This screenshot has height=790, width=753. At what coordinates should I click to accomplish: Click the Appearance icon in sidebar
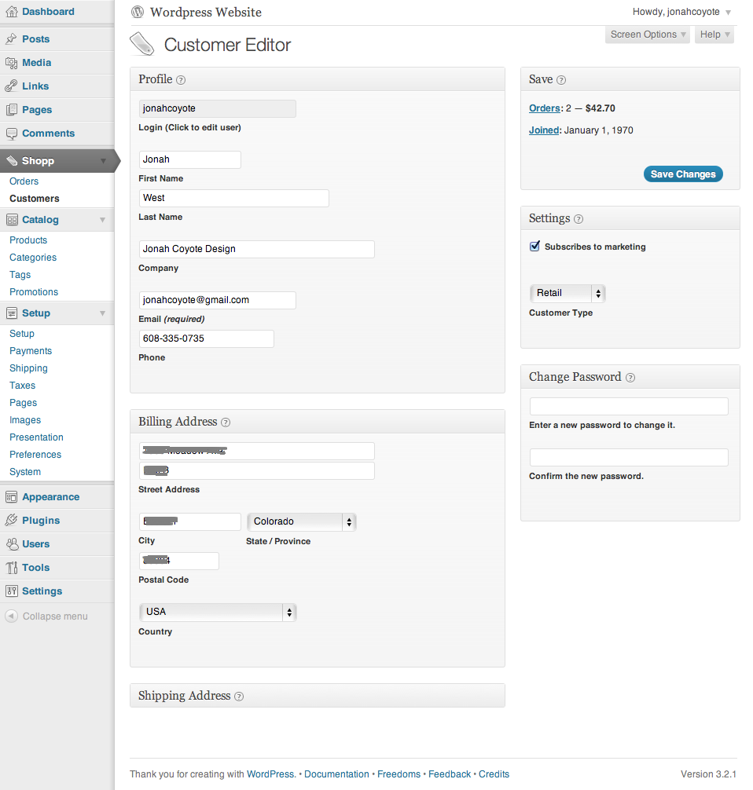point(11,497)
